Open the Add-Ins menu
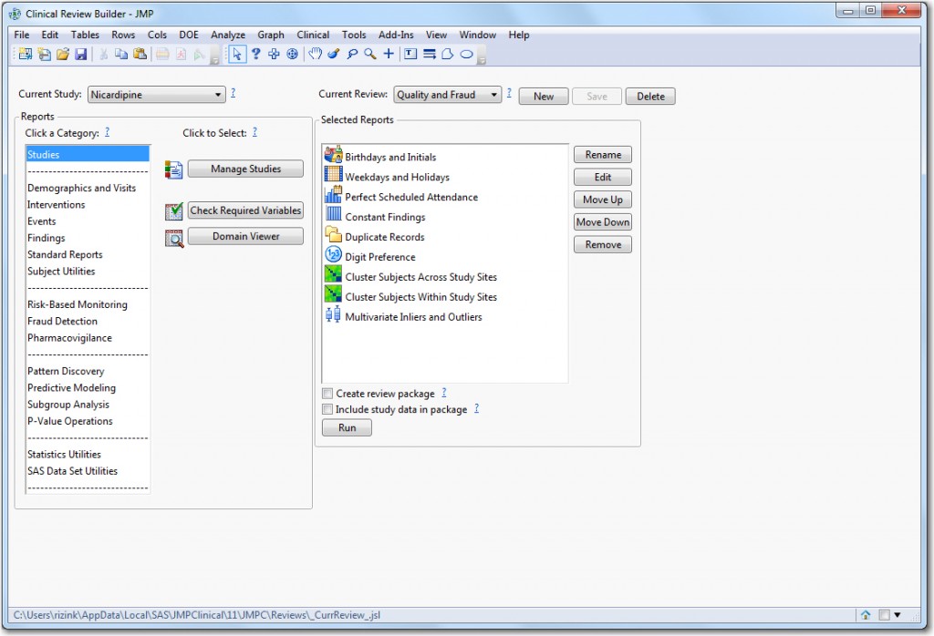The height and width of the screenshot is (636, 934). [x=396, y=35]
